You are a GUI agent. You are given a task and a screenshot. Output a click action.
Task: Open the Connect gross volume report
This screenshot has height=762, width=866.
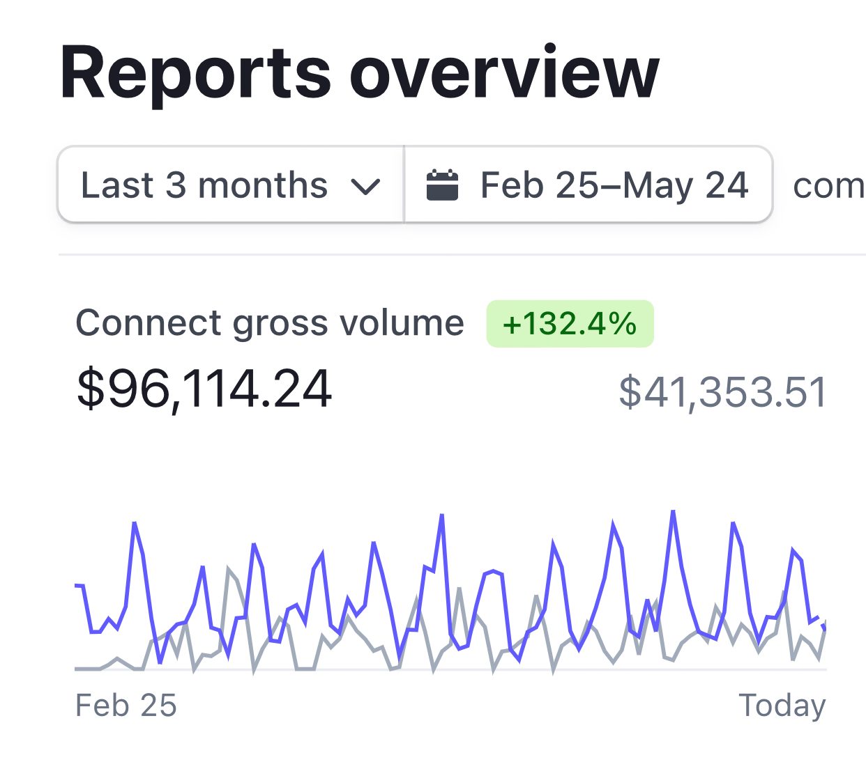pos(269,323)
